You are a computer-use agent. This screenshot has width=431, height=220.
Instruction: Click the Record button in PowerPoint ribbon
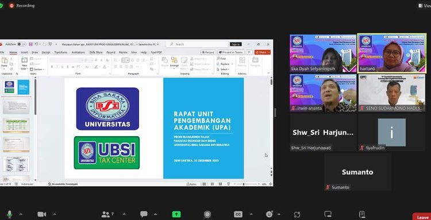[x=208, y=52]
